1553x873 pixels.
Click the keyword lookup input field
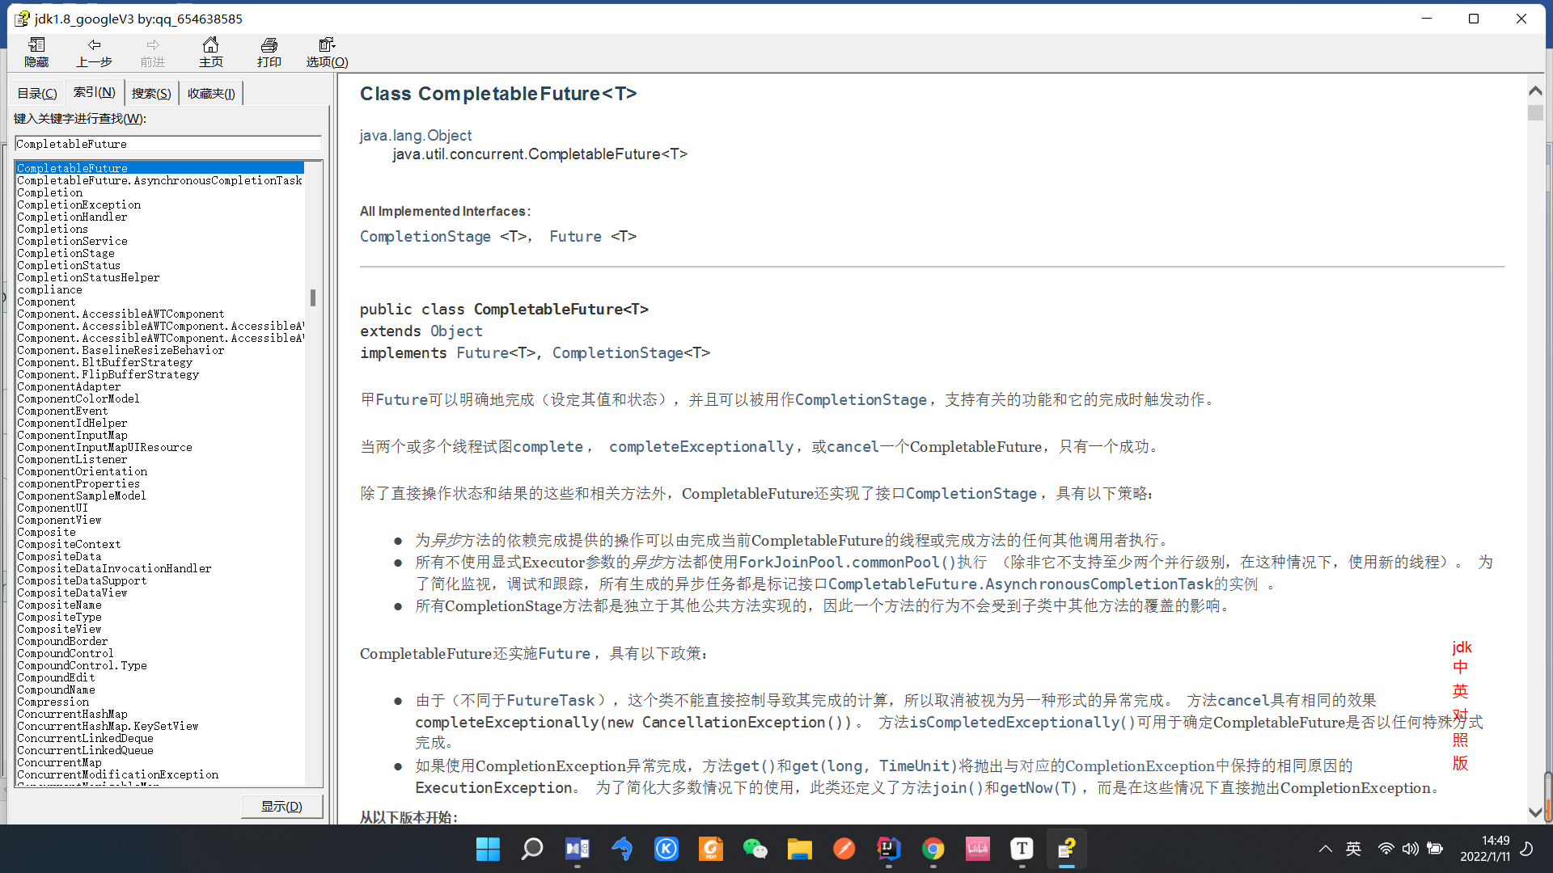tap(168, 144)
